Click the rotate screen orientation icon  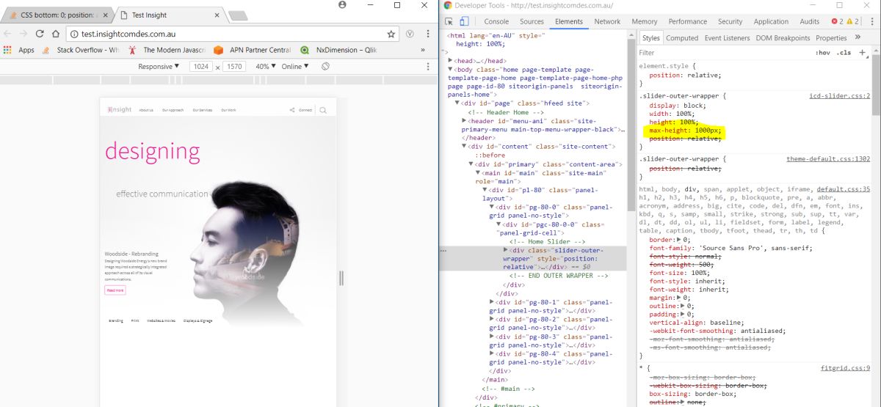(x=325, y=67)
